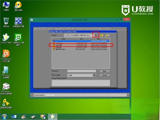
Task: Select the win8.gho file row
Action: coord(81,47)
